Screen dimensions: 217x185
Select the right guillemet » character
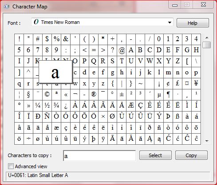click(x=28, y=106)
